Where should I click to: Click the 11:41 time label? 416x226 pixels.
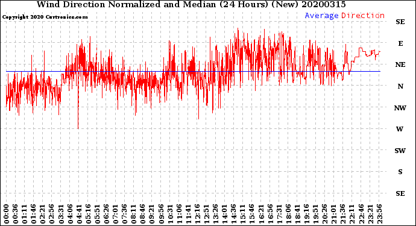(188, 214)
